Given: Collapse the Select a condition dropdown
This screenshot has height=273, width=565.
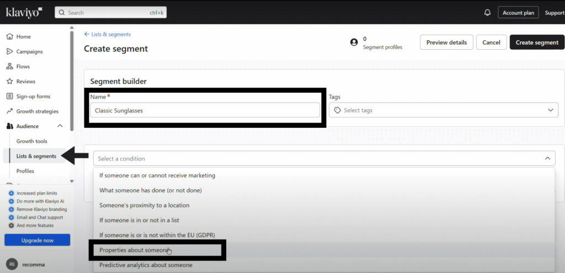Looking at the screenshot, I should [x=547, y=159].
